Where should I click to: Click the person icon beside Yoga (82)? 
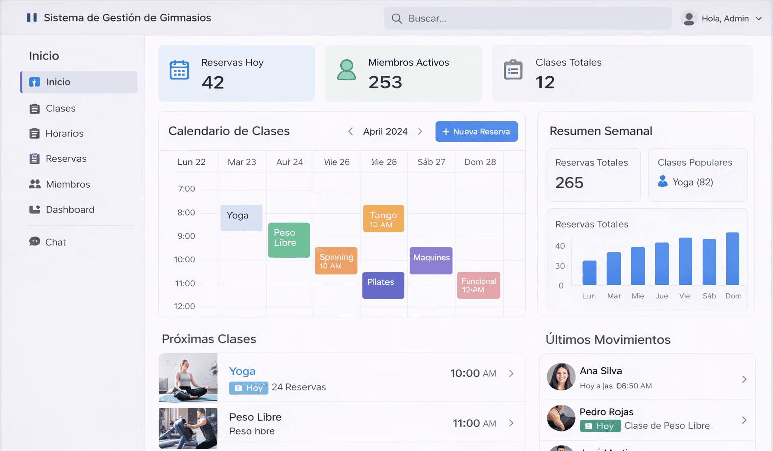[663, 182]
